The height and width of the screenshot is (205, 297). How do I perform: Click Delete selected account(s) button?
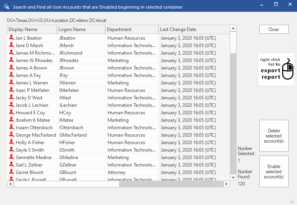click(x=273, y=136)
